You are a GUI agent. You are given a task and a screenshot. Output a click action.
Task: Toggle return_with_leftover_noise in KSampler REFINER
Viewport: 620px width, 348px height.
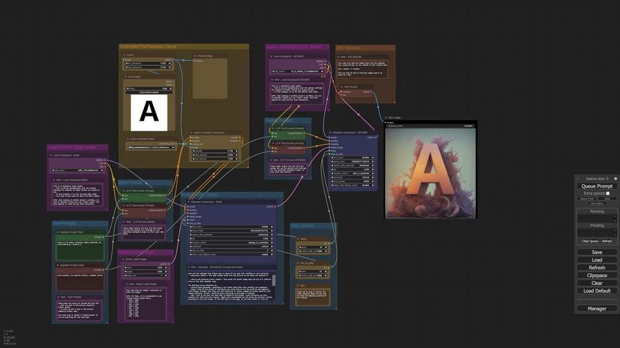click(352, 185)
